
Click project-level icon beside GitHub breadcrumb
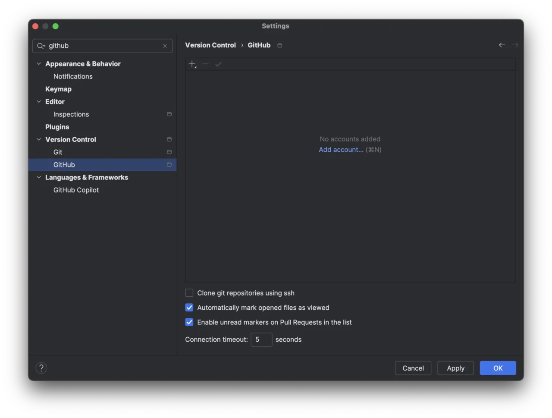tap(279, 45)
